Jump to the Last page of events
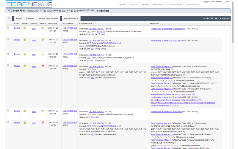 [x=226, y=18]
